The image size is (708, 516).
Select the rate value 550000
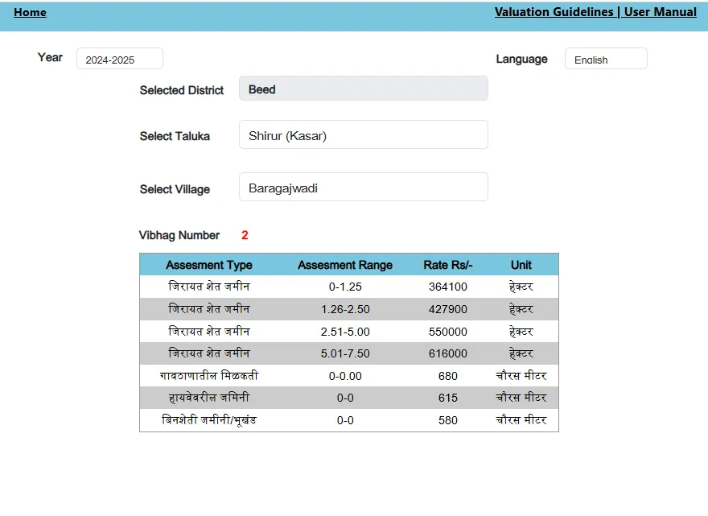click(448, 332)
